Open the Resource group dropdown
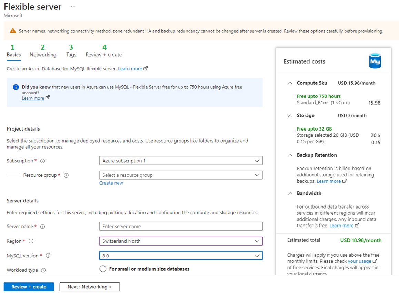 click(181, 175)
